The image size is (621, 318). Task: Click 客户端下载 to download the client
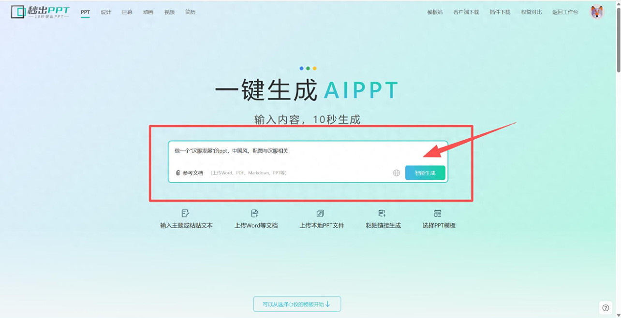point(466,12)
